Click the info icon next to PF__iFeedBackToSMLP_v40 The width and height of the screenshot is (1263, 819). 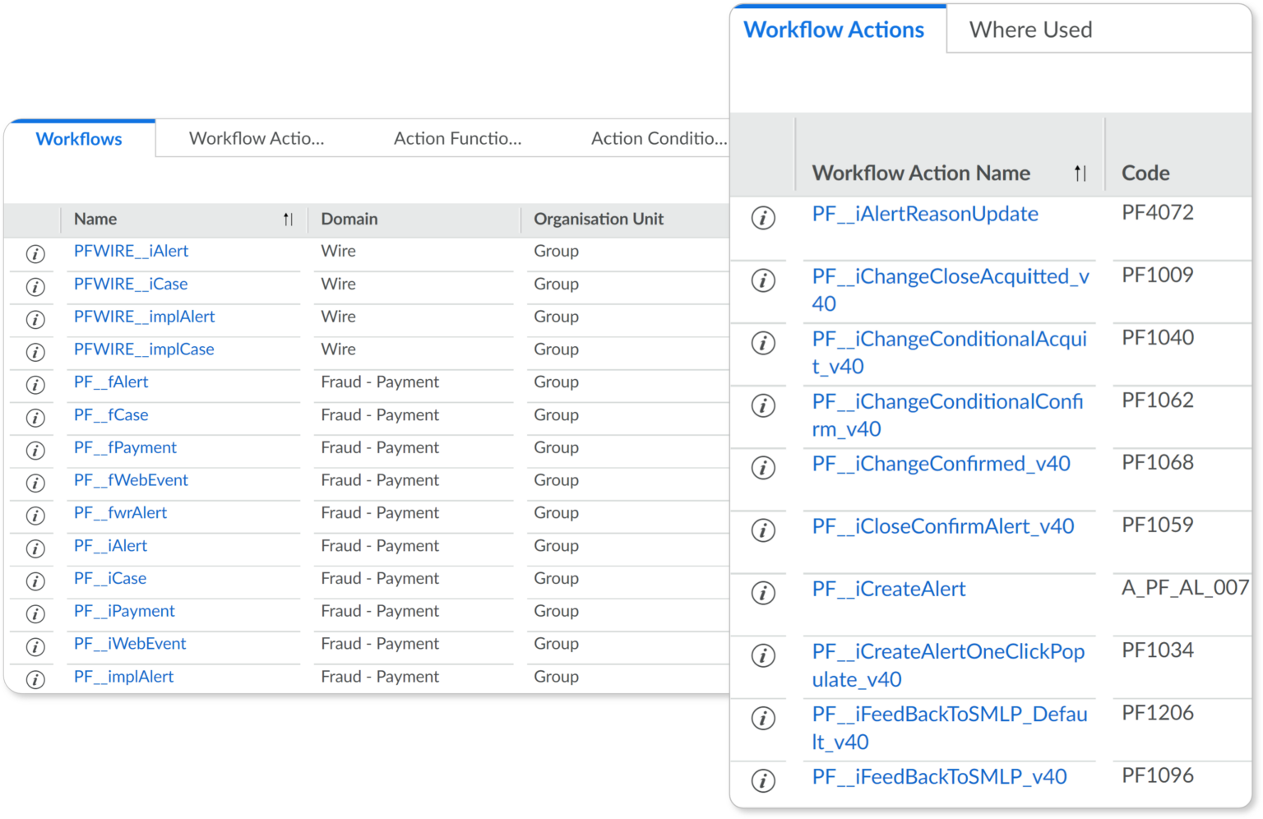click(762, 781)
